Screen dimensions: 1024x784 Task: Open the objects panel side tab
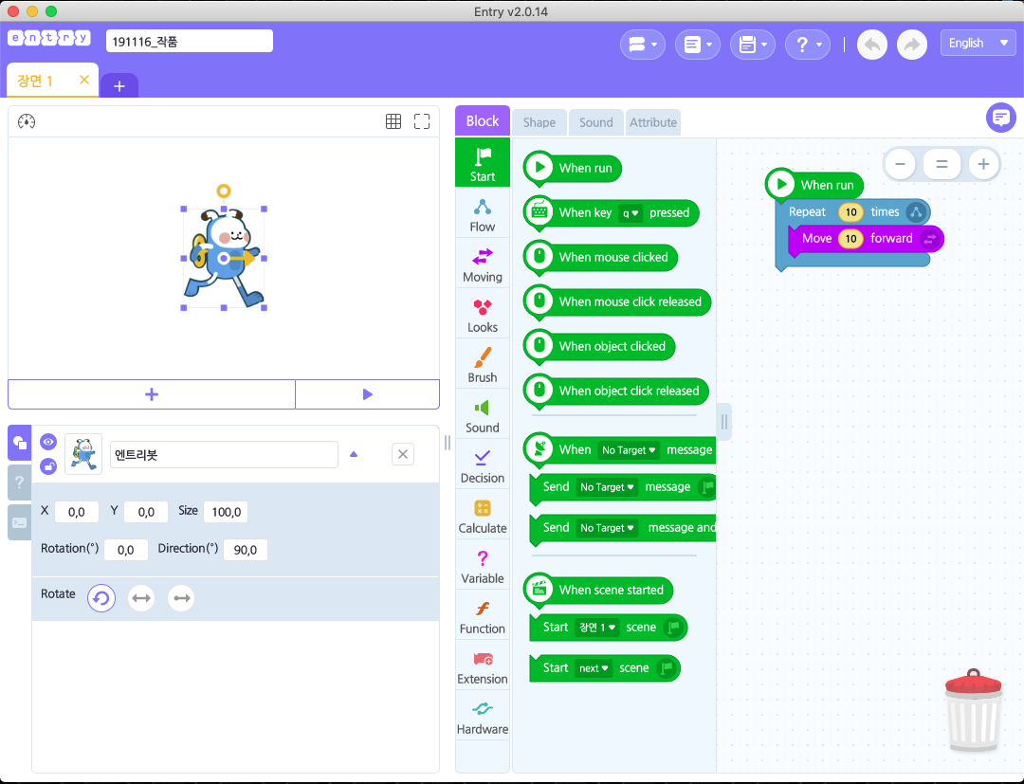[20, 443]
